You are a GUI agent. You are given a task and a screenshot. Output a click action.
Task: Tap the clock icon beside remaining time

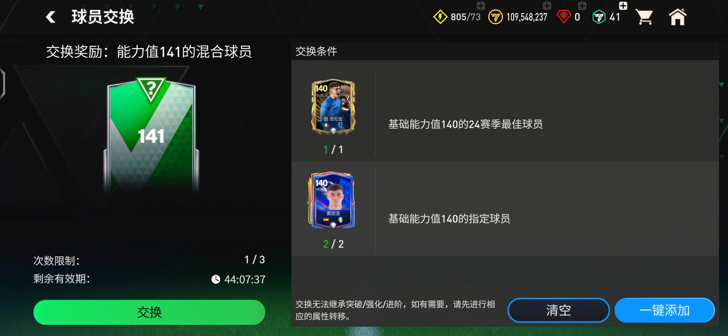(216, 280)
